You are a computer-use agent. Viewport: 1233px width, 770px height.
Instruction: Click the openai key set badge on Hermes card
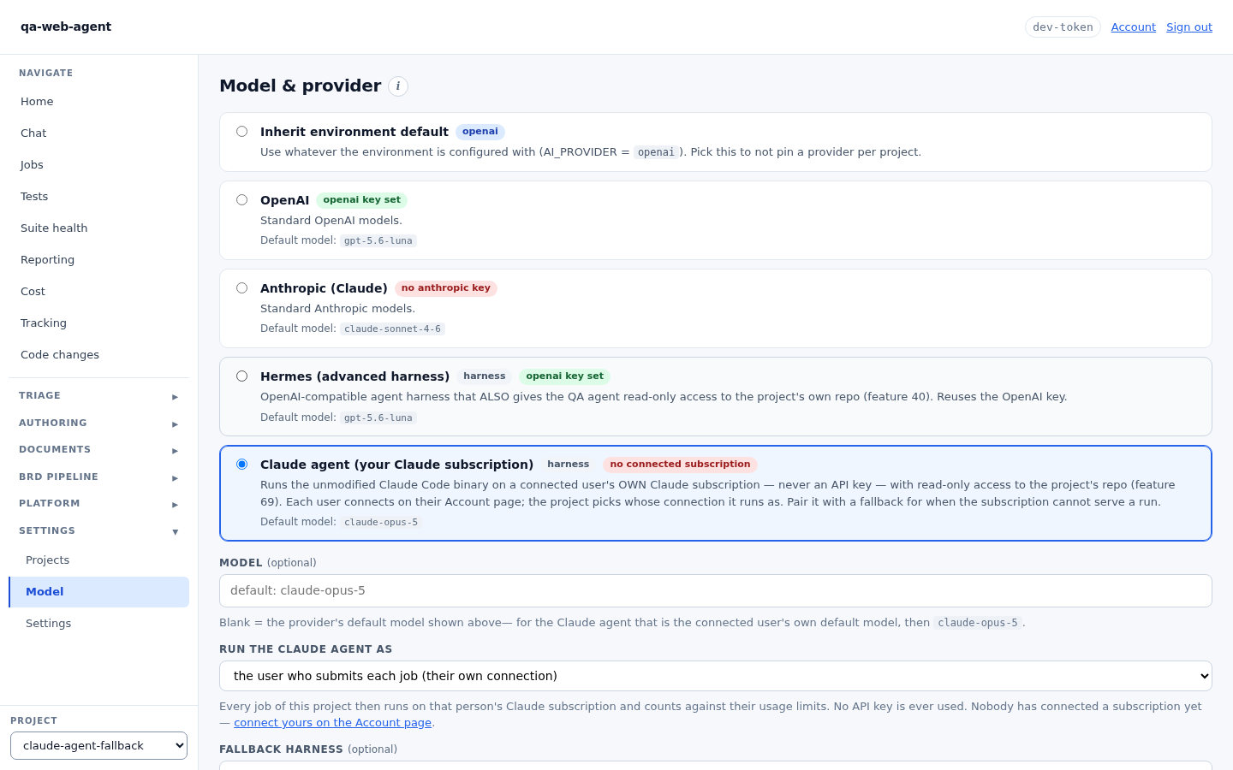tap(564, 376)
